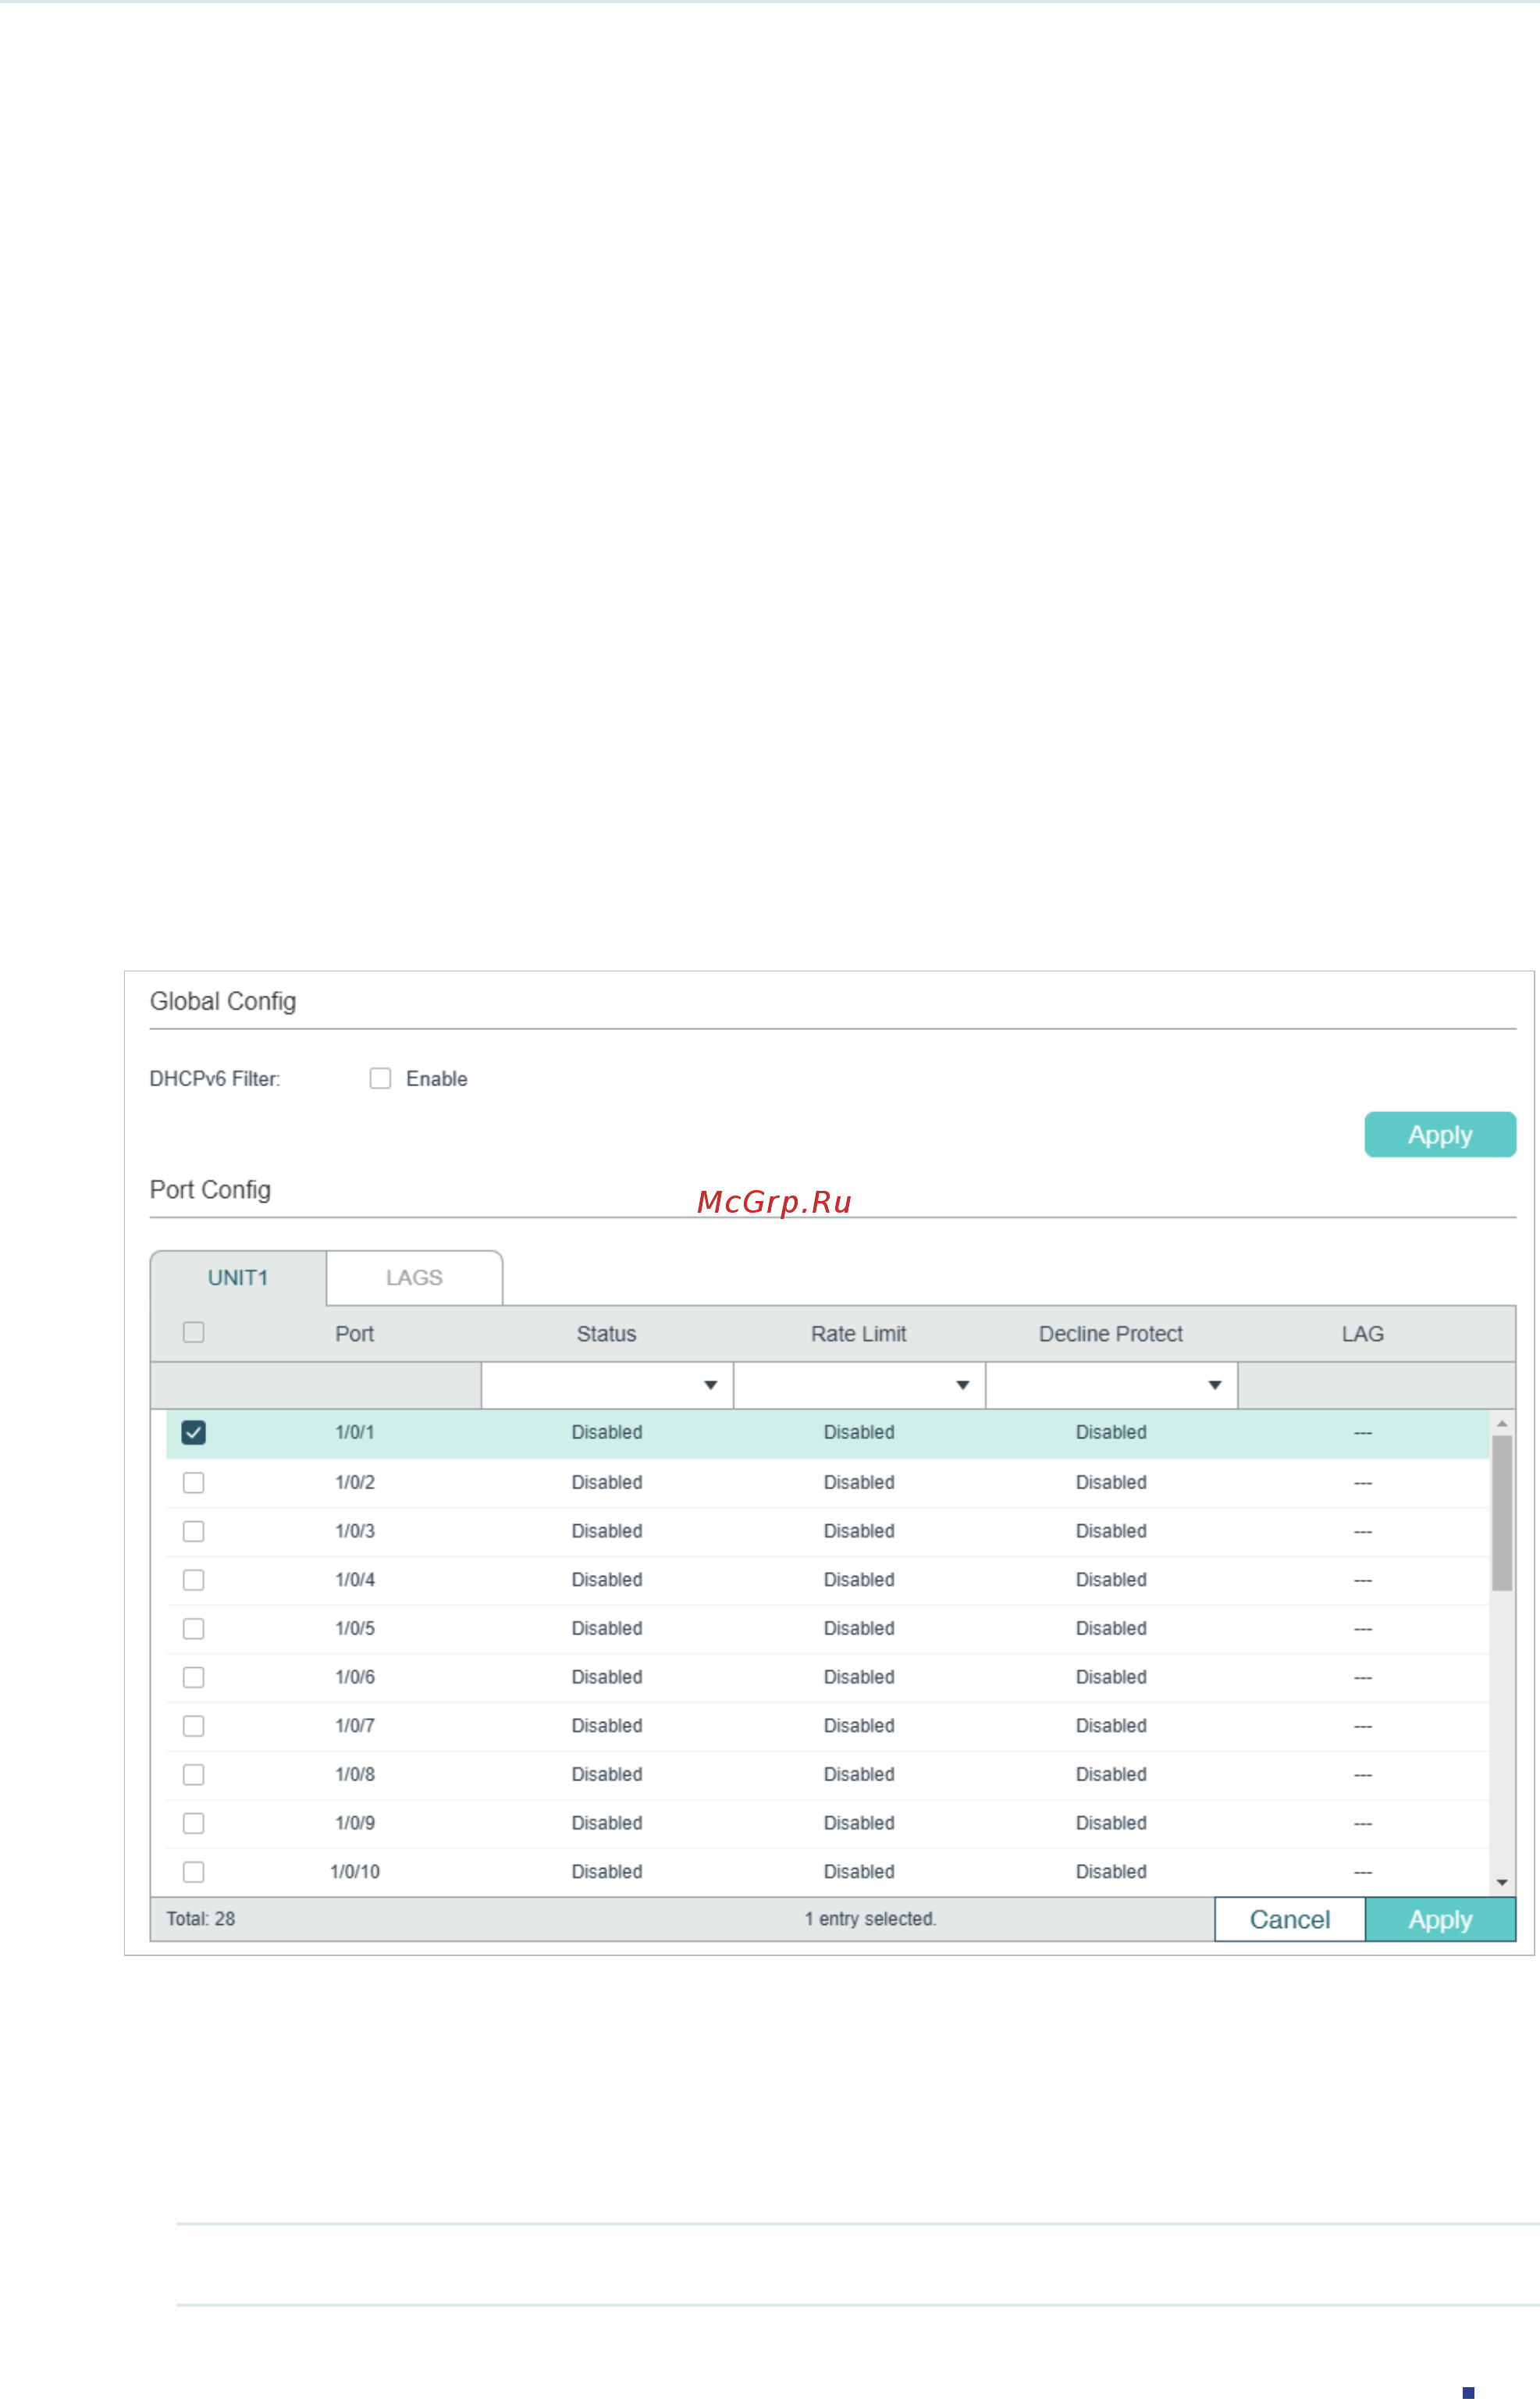
Task: Switch to the LAGS tab
Action: (x=414, y=1278)
